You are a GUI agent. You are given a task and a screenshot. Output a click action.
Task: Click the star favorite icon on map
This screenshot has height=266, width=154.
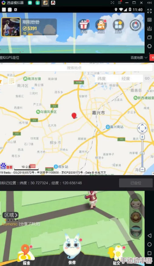pyautogui.click(x=1, y=82)
